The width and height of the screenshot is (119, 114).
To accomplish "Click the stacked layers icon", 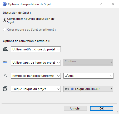I will point(5,89).
